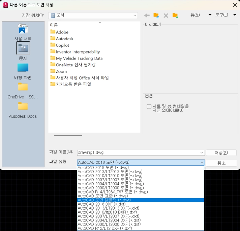
Task: Choose AutoCAD 2018 DXF (*.dxf)
Action: tap(141, 204)
